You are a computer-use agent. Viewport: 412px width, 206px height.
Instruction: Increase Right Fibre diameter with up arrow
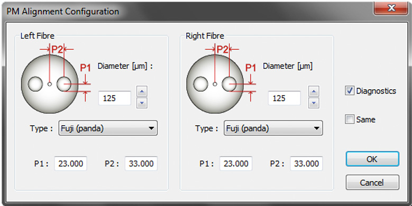[x=314, y=91]
